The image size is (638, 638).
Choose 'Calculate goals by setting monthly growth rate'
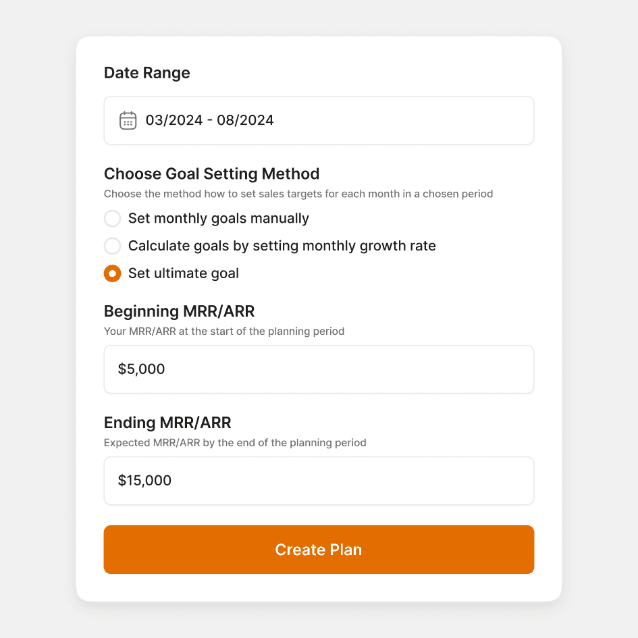click(x=112, y=246)
